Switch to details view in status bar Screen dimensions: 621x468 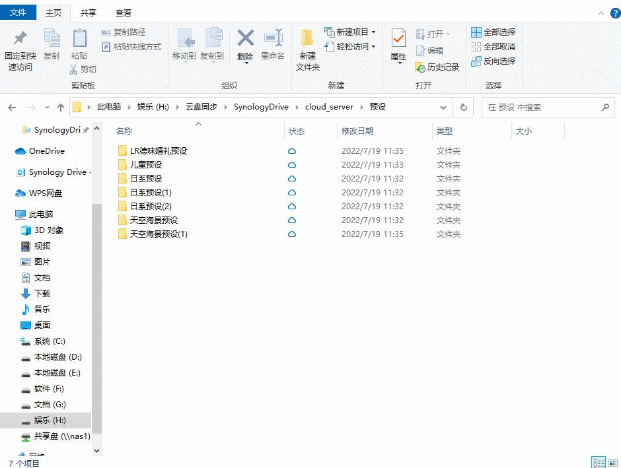coord(597,463)
